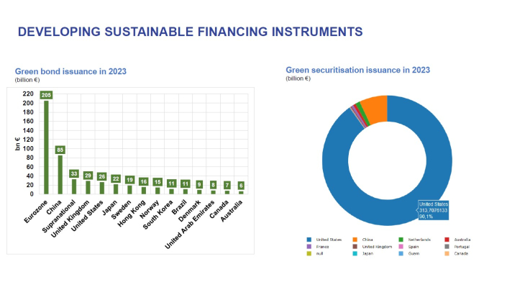Click the '11' label above Brazil
Viewport: 525px width, 295px height.
186,183
